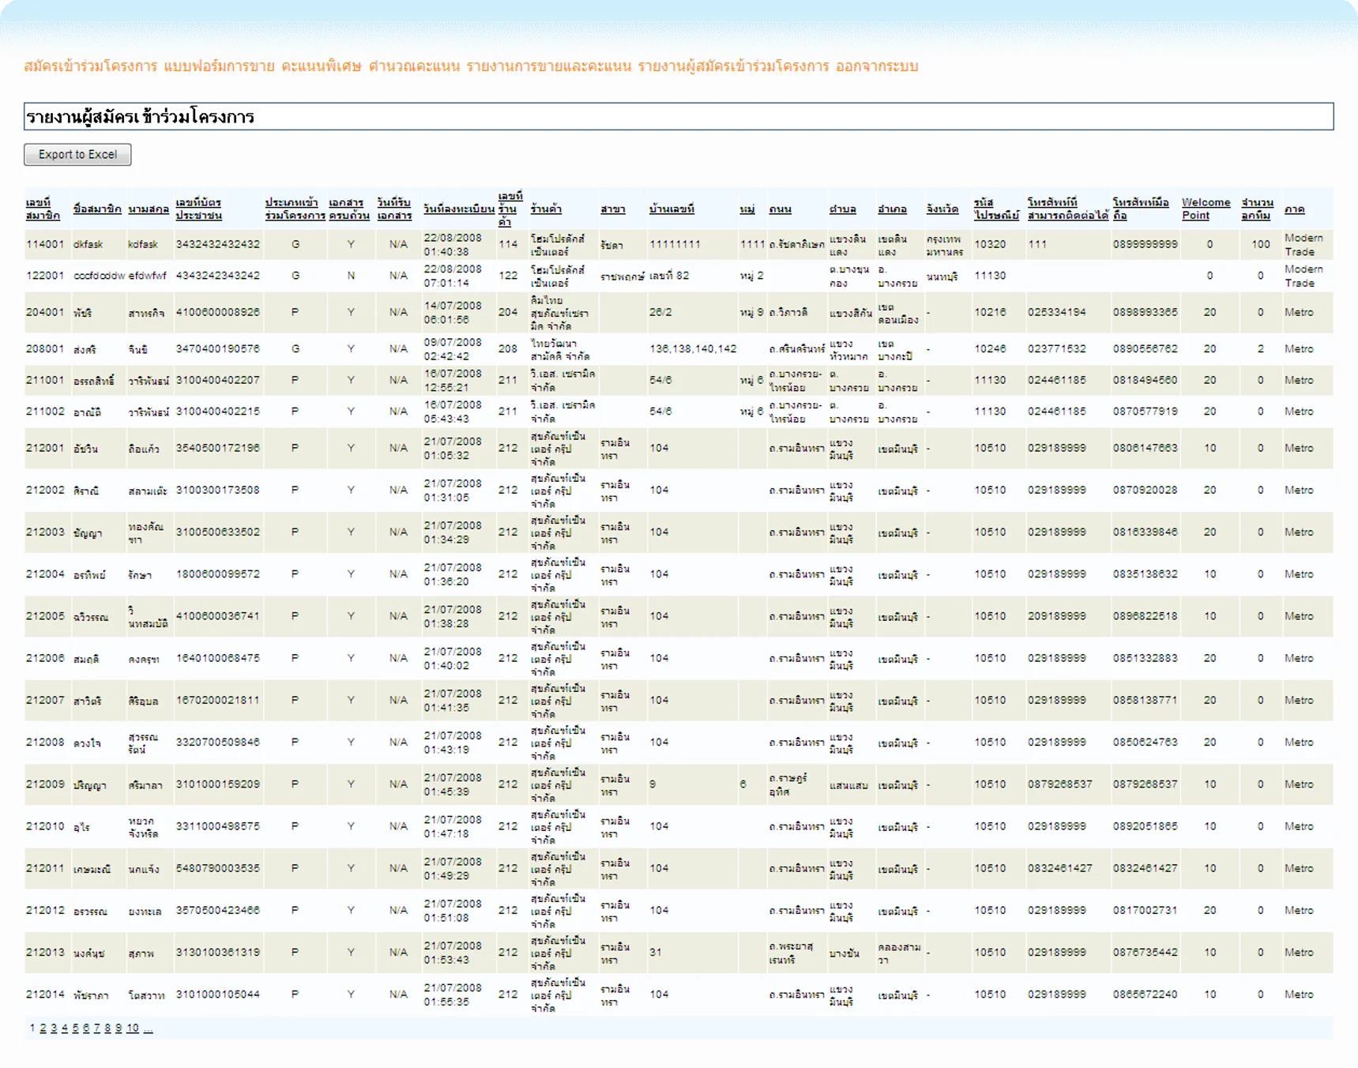Sort by ชื่อสมาชิก column header
This screenshot has width=1358, height=1068.
(x=97, y=209)
